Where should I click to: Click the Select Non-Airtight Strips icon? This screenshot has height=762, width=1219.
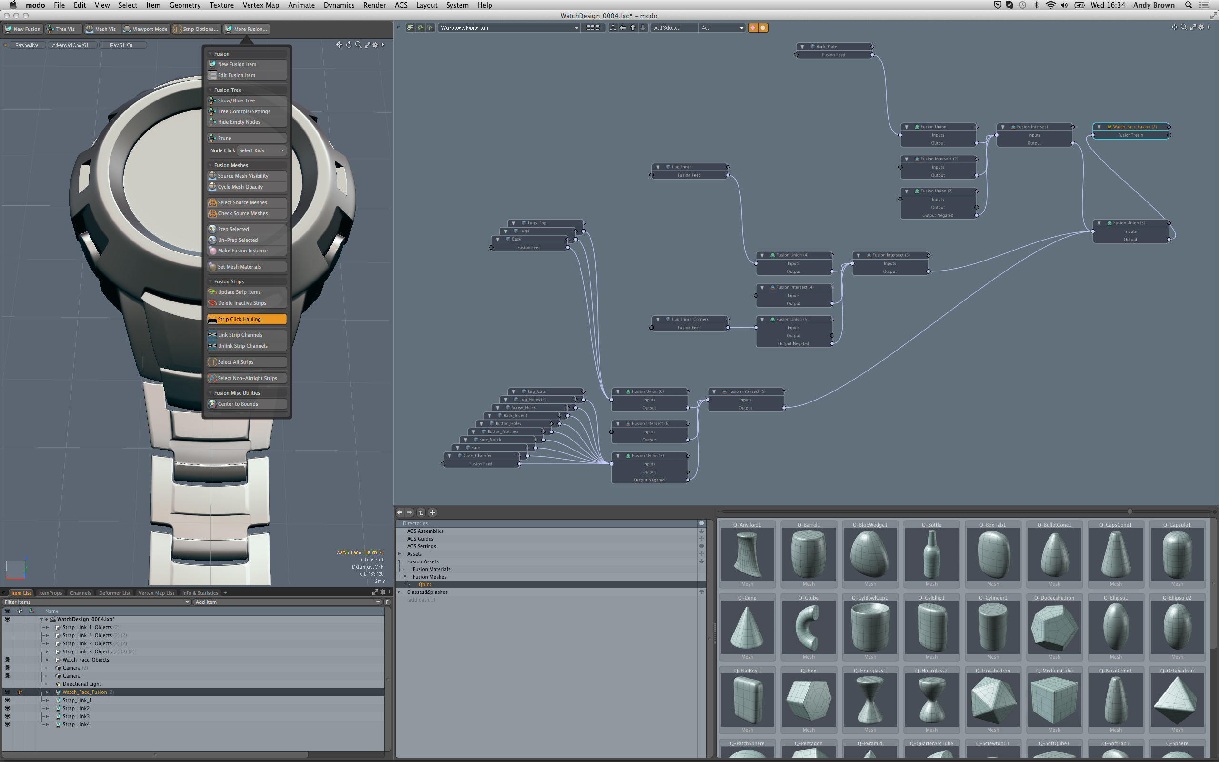(x=212, y=379)
